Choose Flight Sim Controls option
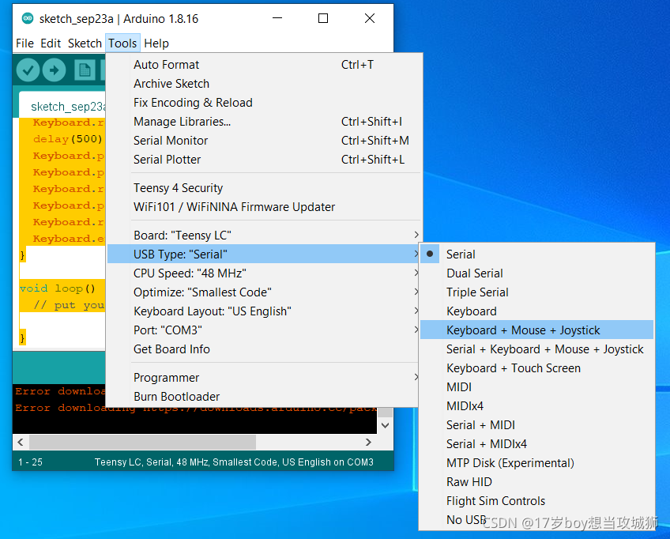670x539 pixels. 536,500
